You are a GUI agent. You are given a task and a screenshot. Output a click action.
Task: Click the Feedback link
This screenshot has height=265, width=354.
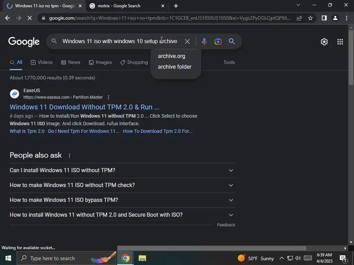(226, 225)
